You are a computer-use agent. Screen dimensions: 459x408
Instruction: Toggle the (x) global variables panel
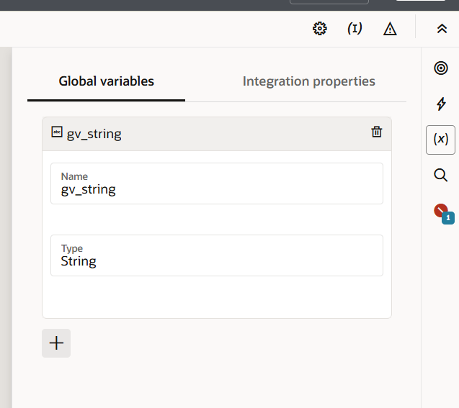(441, 140)
